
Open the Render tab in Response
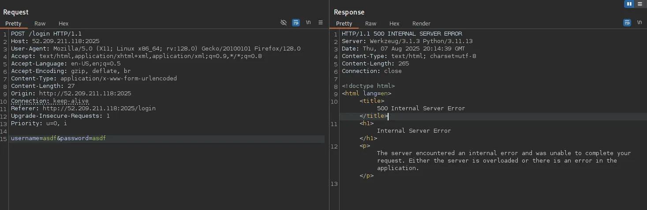point(421,24)
